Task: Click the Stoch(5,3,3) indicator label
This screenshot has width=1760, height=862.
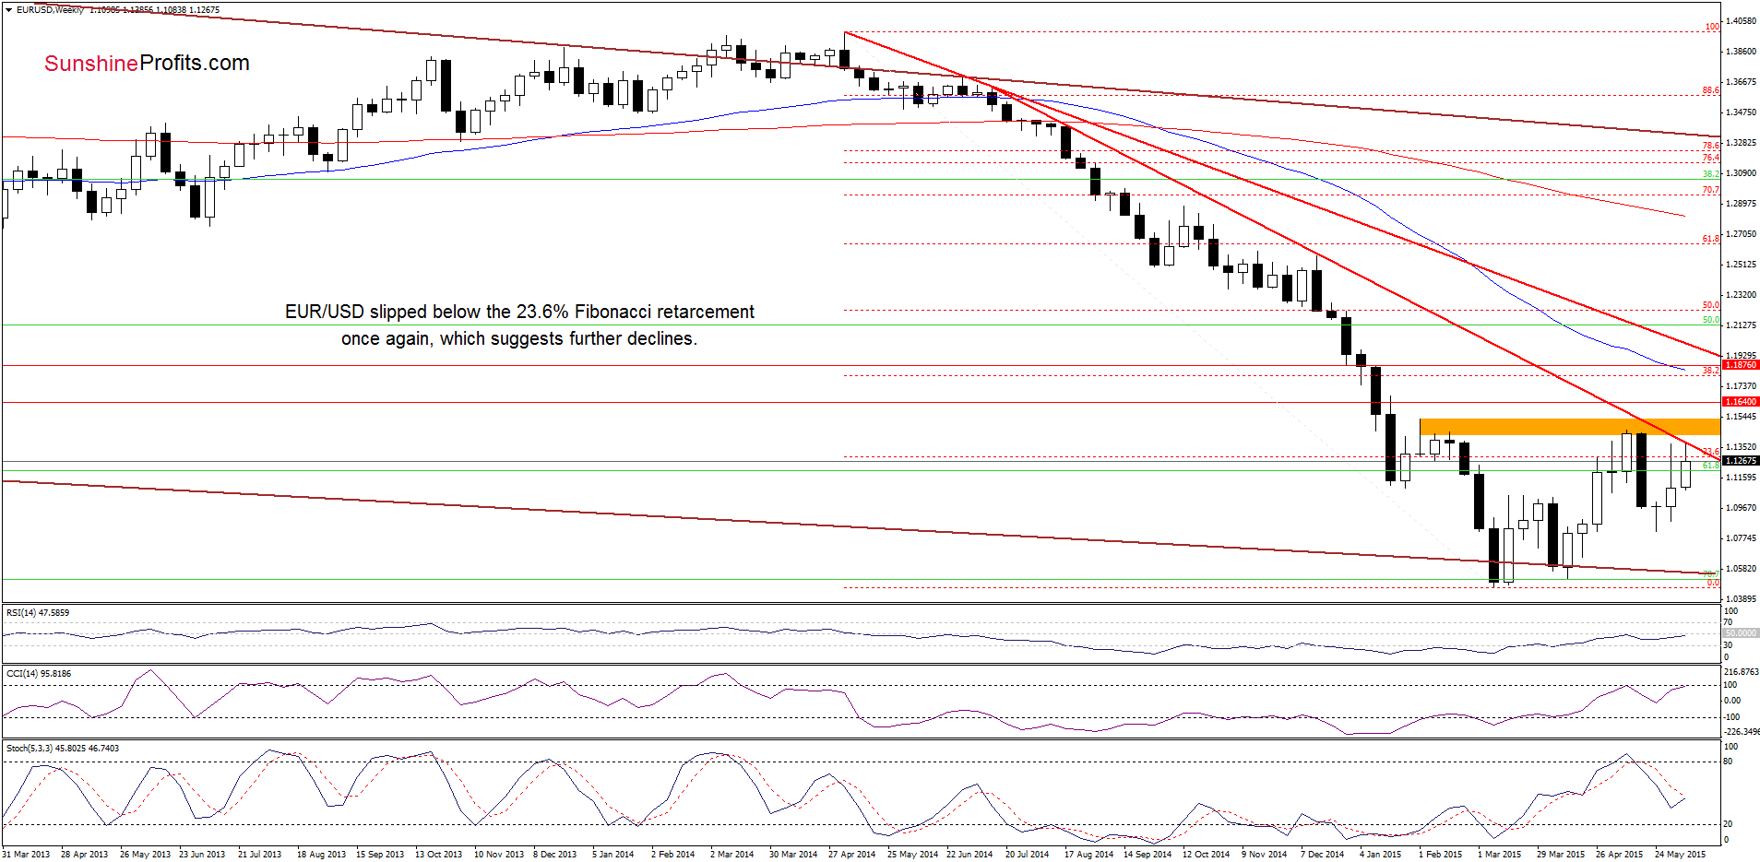Action: 63,748
